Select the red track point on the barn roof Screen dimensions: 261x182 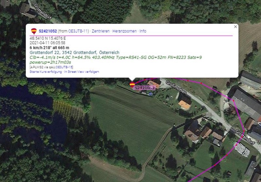(233, 101)
